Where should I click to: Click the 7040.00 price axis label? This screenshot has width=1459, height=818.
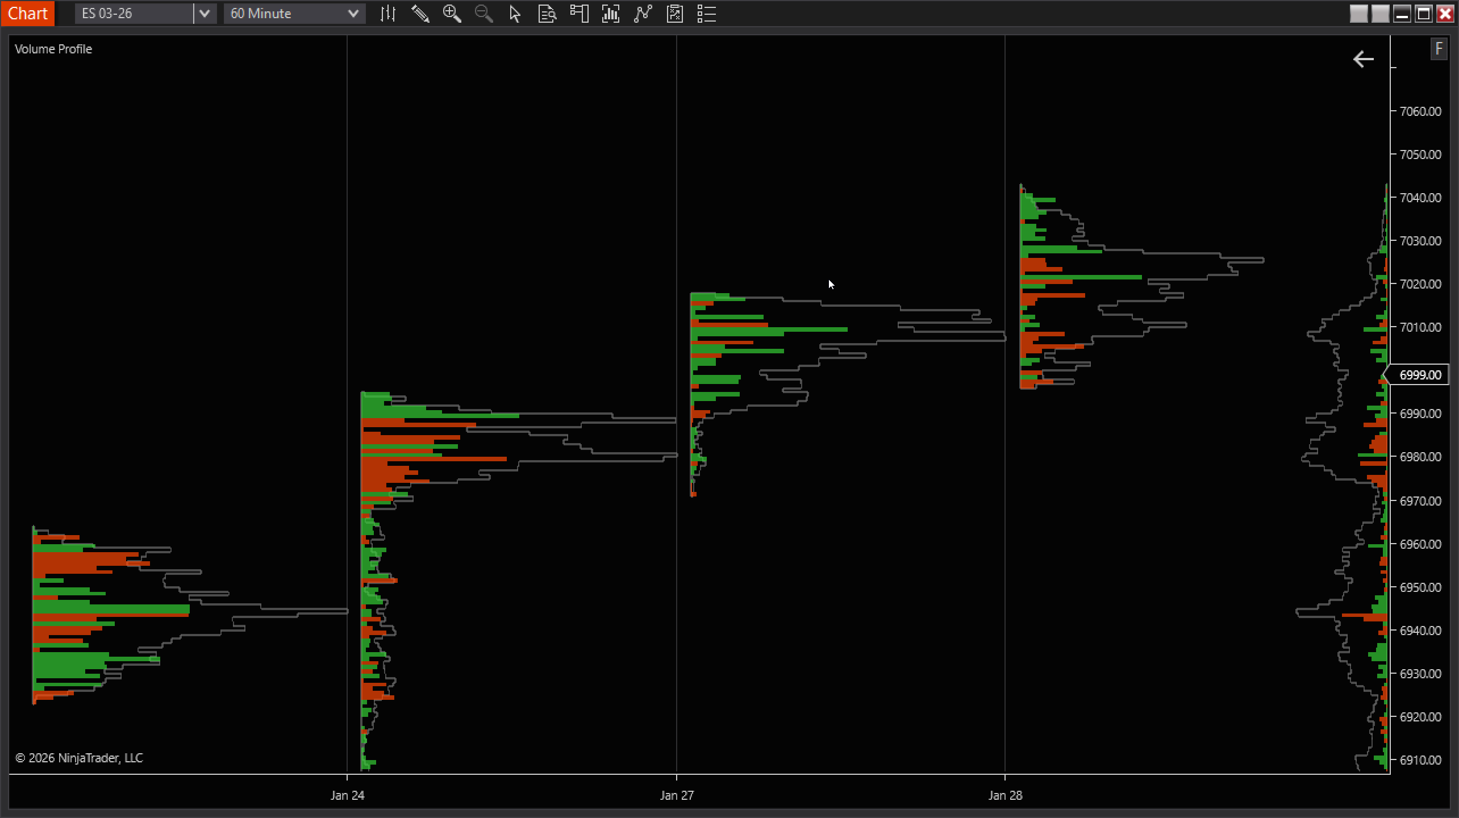point(1420,198)
